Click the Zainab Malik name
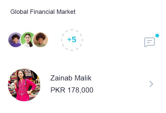This screenshot has width=166, height=113. click(x=71, y=78)
